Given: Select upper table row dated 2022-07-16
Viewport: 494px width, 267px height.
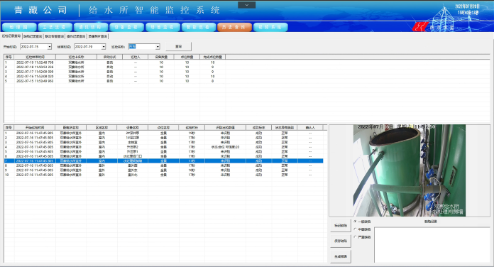Looking at the screenshot, I should pyautogui.click(x=115, y=76).
